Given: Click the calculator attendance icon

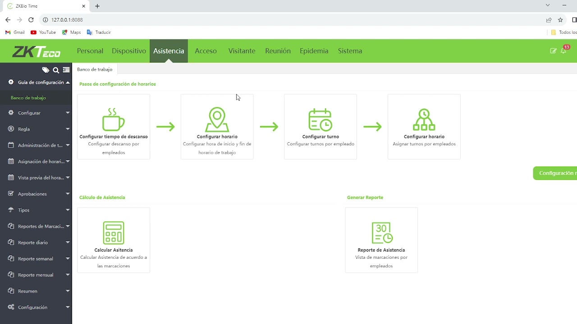Looking at the screenshot, I should (x=114, y=233).
